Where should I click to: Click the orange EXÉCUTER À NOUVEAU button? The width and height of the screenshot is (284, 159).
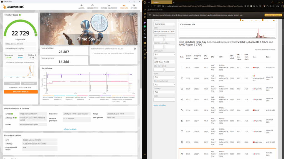(x=21, y=92)
